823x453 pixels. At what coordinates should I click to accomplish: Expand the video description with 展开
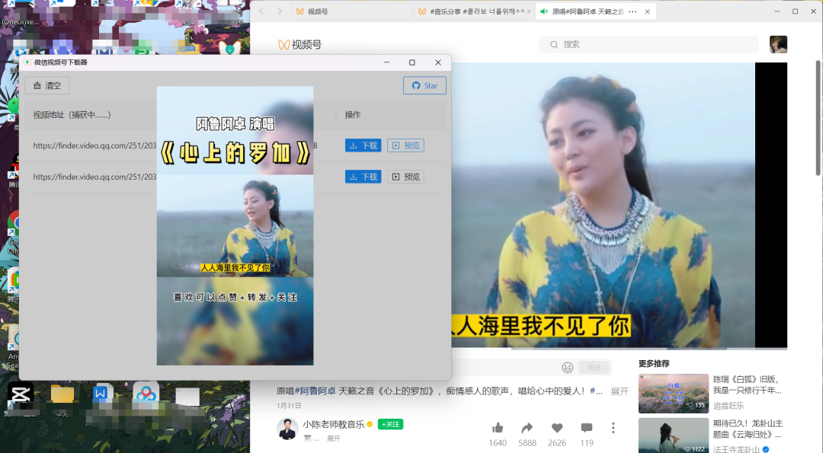620,391
